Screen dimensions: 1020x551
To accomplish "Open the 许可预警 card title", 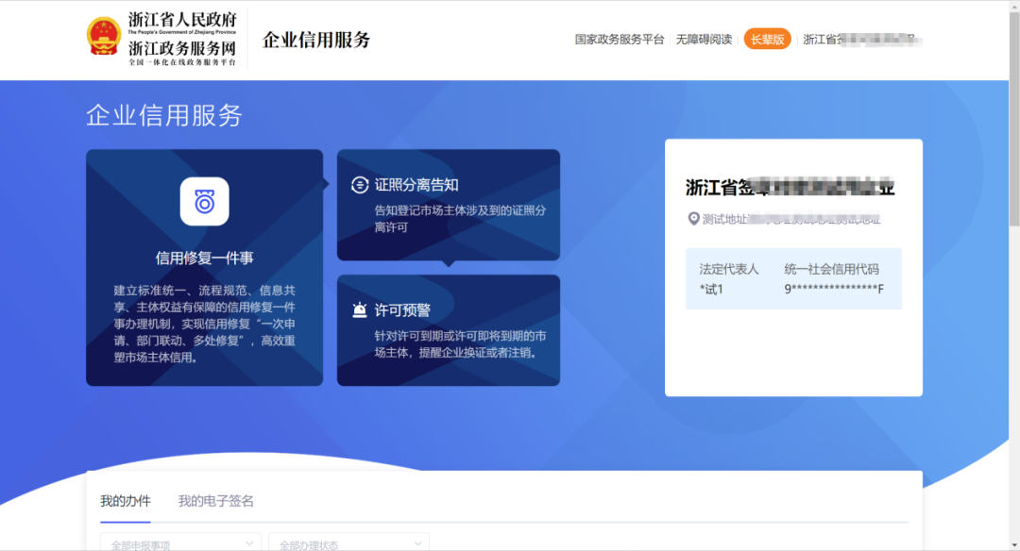I will click(x=402, y=310).
